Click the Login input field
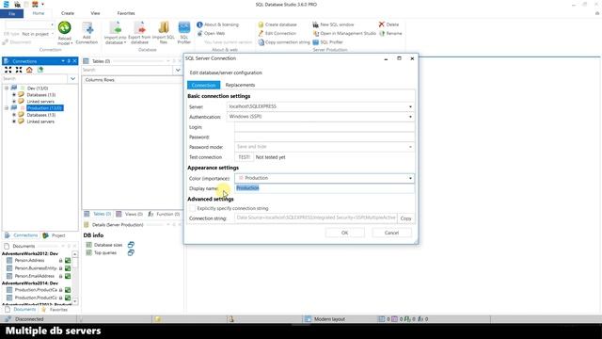 325,127
